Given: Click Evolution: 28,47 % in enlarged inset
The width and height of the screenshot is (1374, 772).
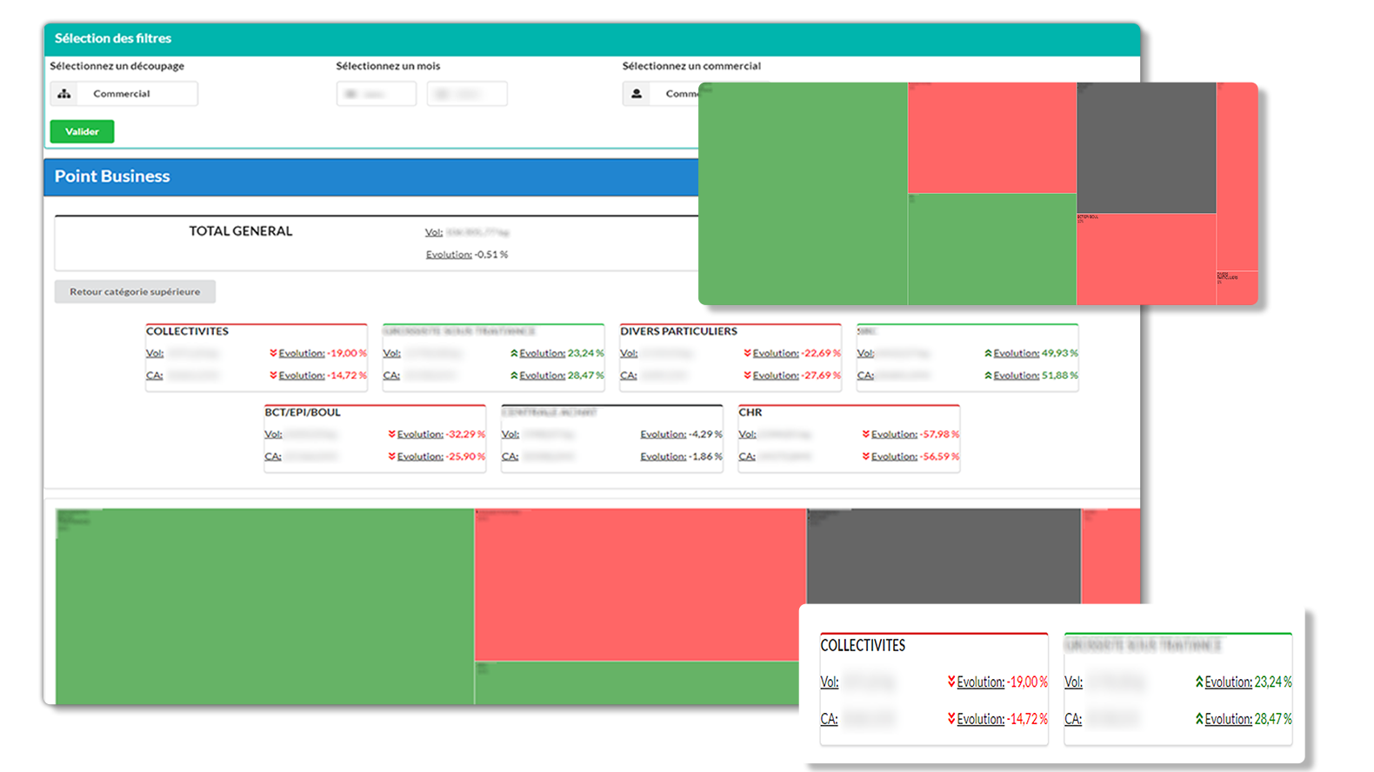Looking at the screenshot, I should coord(1248,719).
